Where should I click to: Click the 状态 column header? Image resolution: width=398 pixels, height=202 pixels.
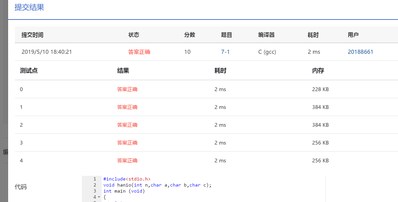pyautogui.click(x=134, y=35)
